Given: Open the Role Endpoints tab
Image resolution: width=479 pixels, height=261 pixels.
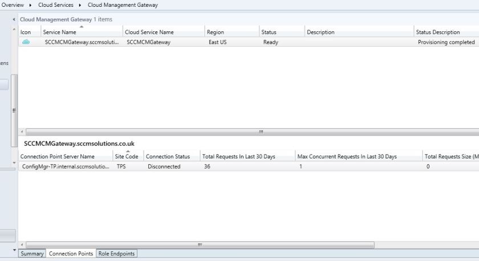Looking at the screenshot, I should coord(116,254).
